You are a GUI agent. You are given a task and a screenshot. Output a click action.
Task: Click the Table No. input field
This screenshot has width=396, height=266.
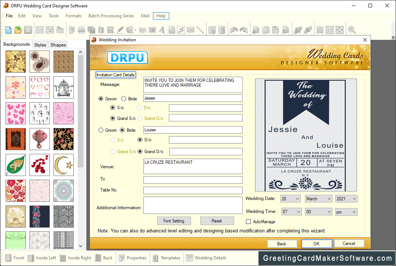click(193, 190)
